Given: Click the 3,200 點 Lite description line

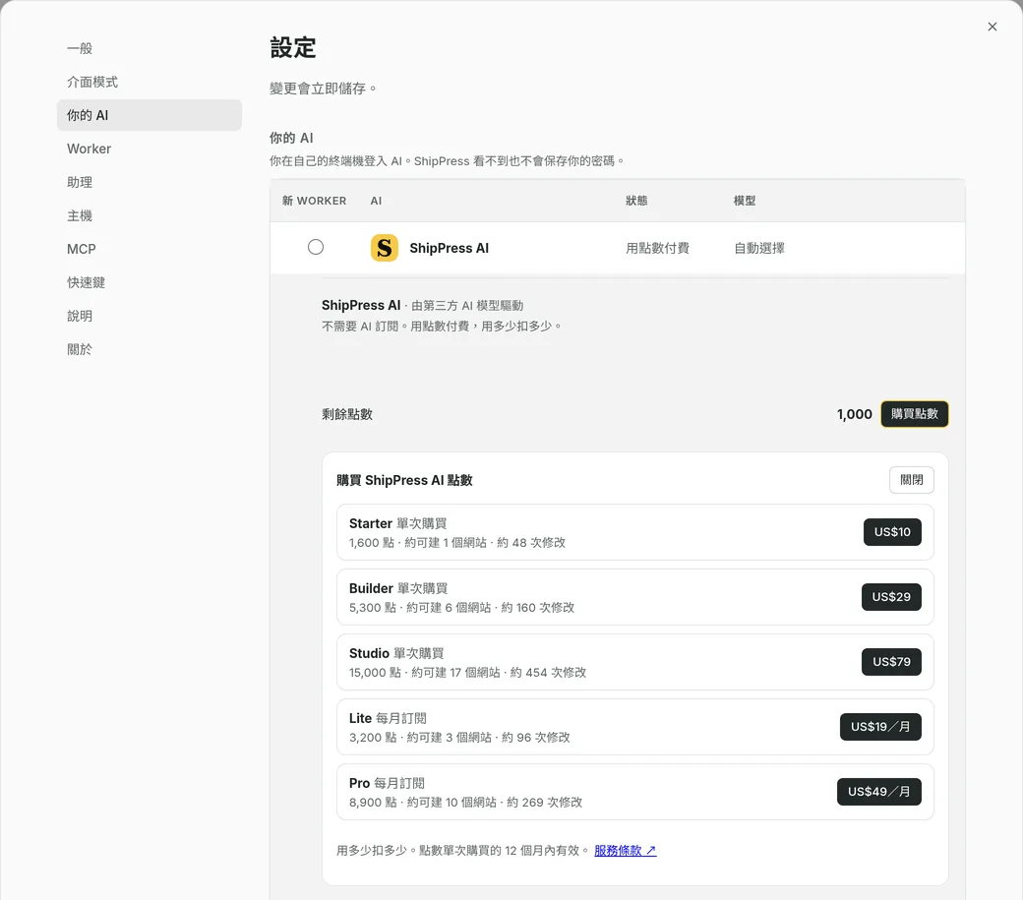Looking at the screenshot, I should (x=459, y=738).
